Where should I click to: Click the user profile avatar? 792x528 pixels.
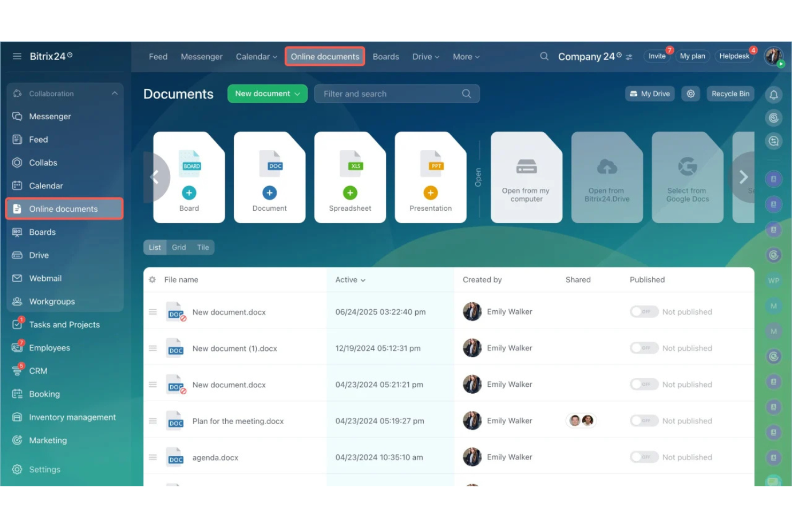click(773, 56)
